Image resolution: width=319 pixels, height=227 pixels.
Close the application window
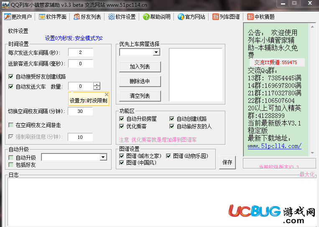(310, 3)
